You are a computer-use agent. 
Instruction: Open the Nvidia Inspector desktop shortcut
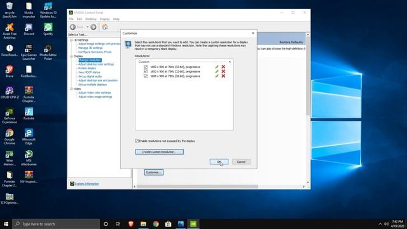tap(29, 10)
